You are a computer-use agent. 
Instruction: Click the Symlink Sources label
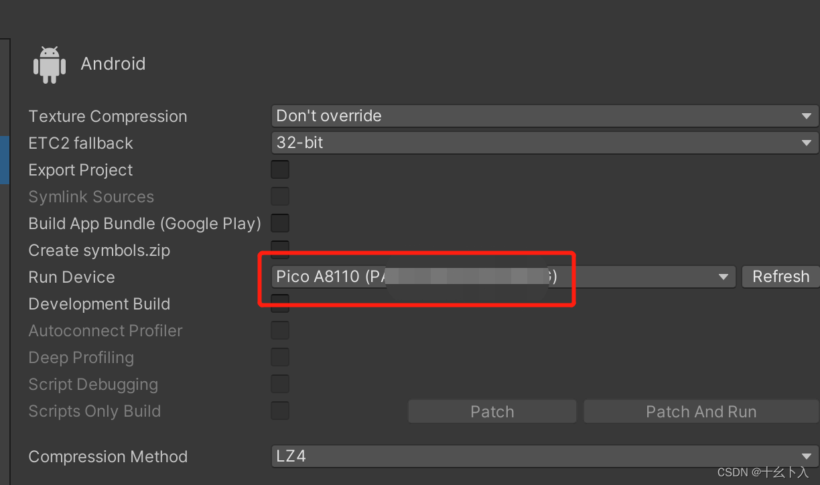click(x=91, y=197)
